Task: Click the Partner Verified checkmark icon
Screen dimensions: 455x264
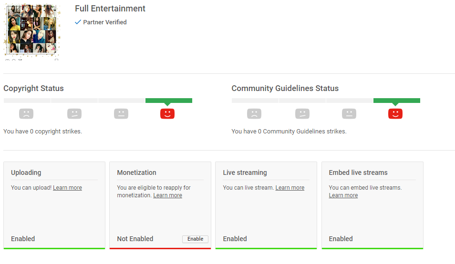Action: [78, 22]
